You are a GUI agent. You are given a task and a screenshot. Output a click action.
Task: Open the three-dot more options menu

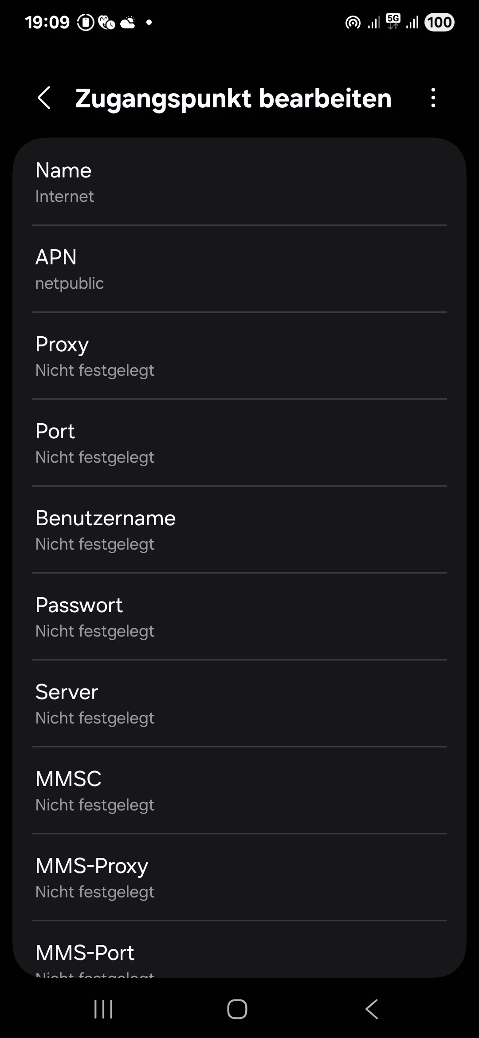click(x=433, y=98)
